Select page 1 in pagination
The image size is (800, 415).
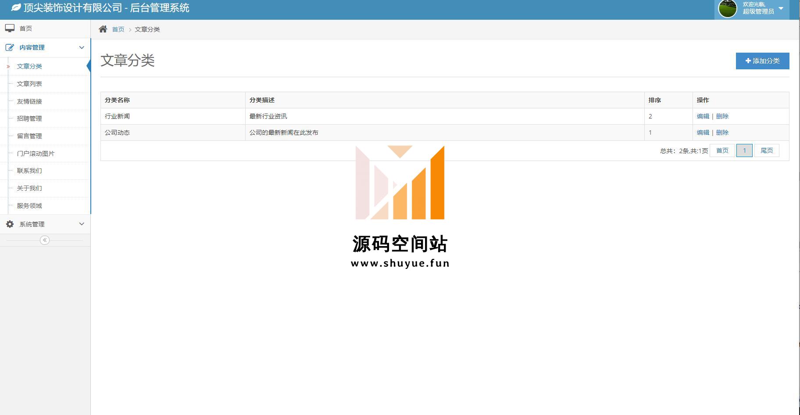click(744, 150)
